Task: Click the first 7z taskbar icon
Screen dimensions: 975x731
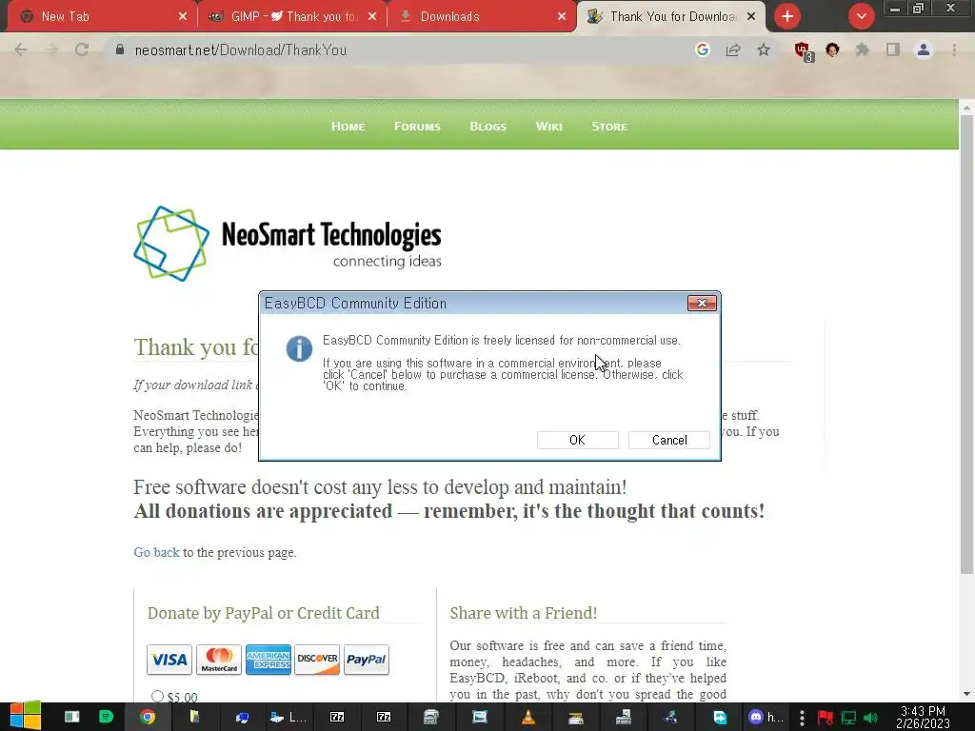Action: (x=336, y=718)
